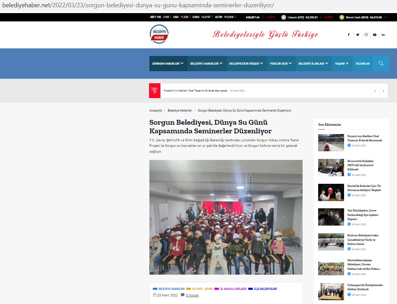Click the EURO exchange rate ticker
This screenshot has width=397, height=304.
203,17
